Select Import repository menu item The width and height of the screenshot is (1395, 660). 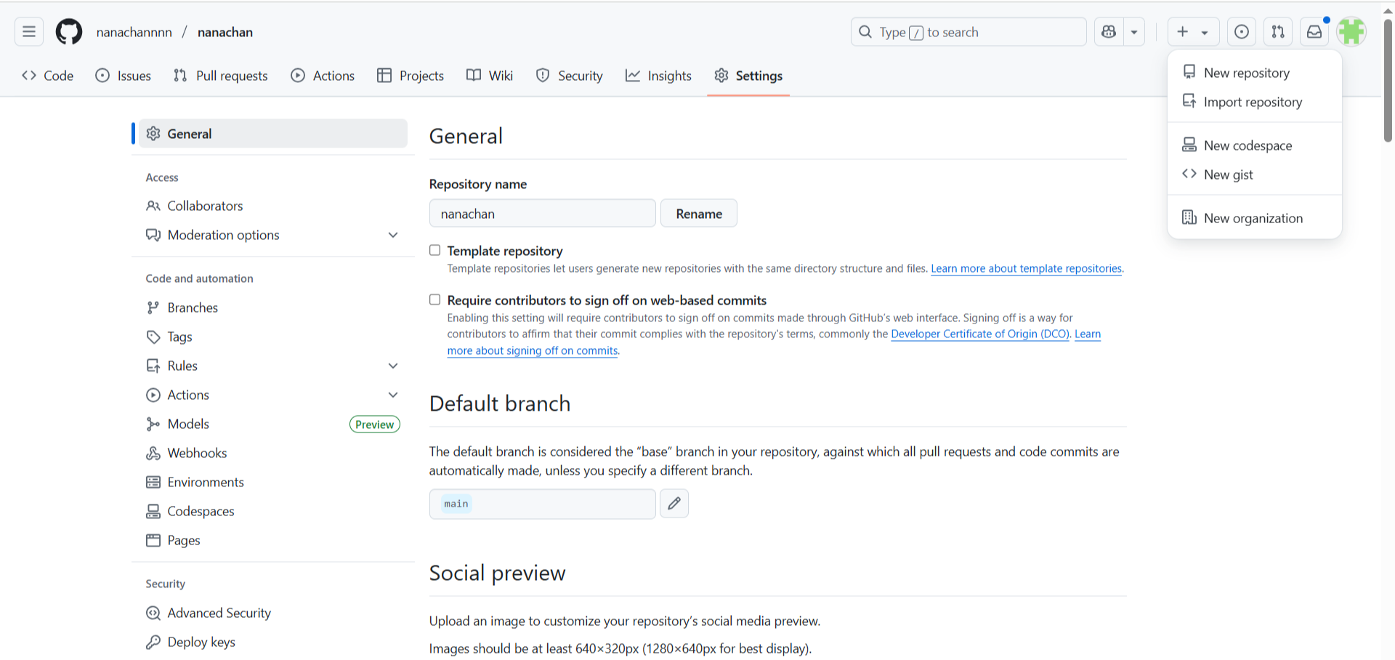(x=1254, y=102)
